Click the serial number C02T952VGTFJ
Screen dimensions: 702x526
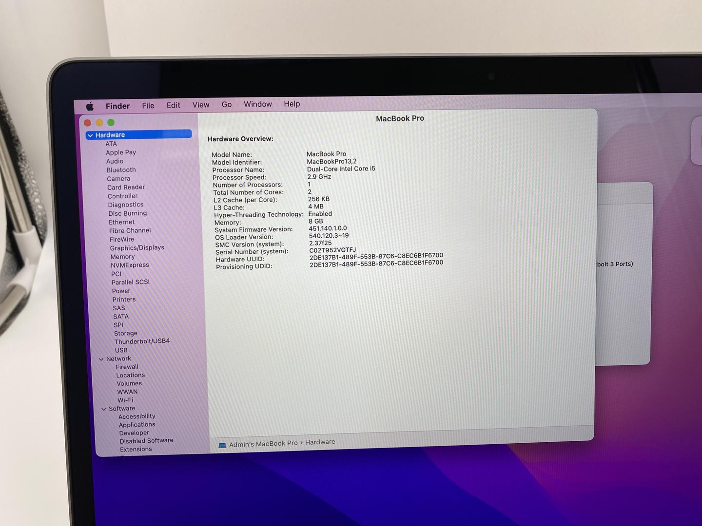click(333, 250)
